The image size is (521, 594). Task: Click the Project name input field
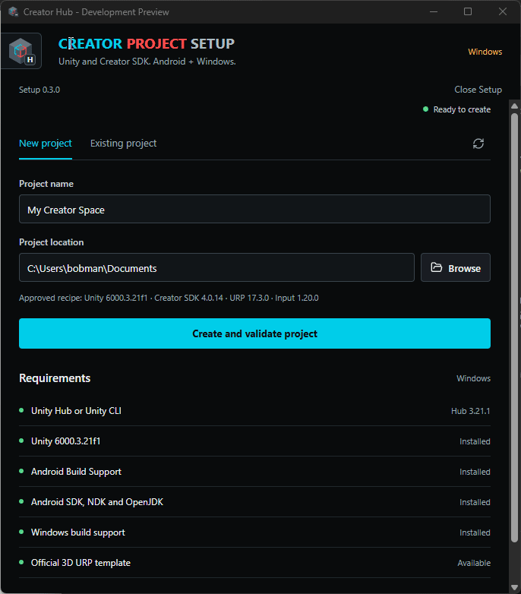point(255,209)
